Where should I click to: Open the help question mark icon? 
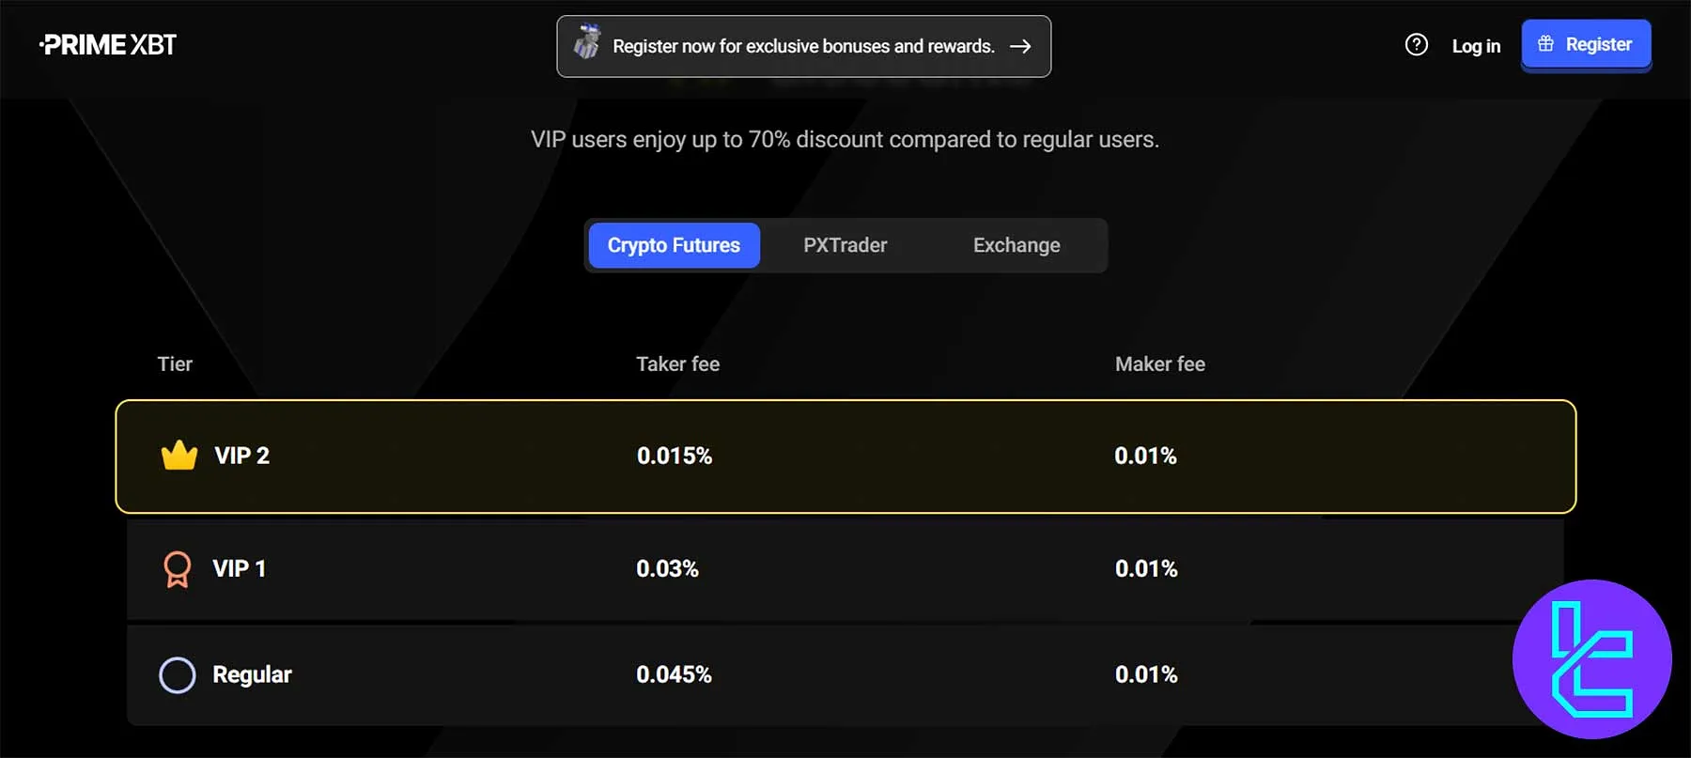(1416, 44)
